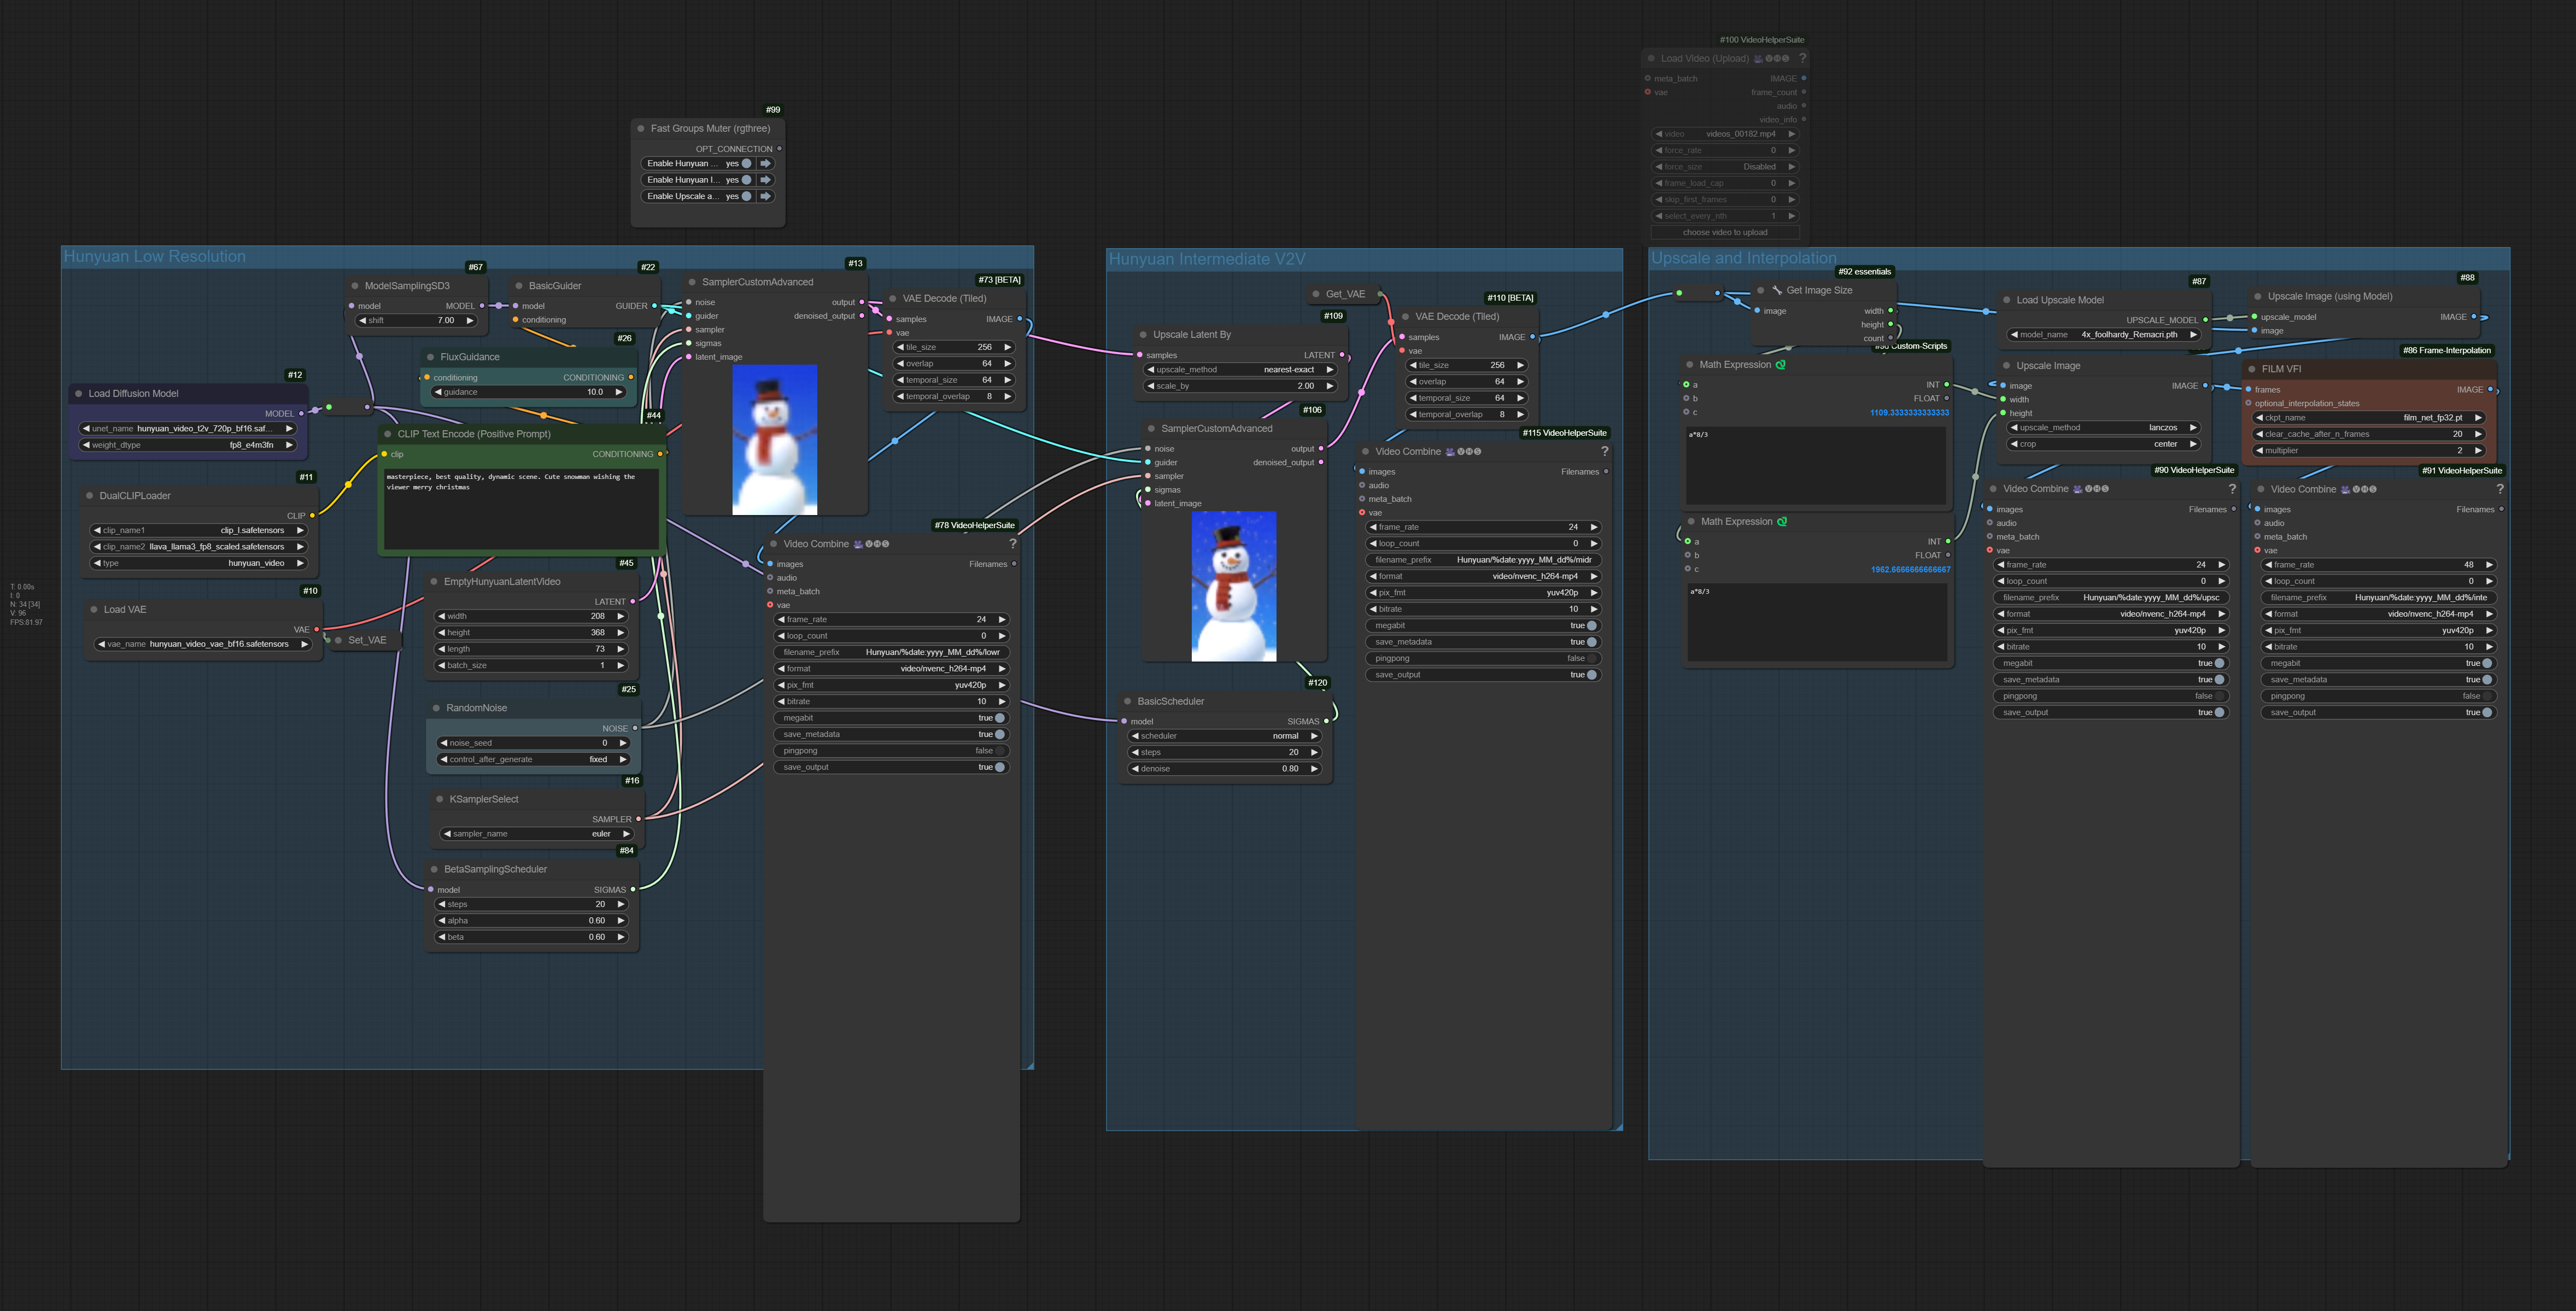
Task: Toggle save_metadata in the 48 frame_rate Video Combine
Action: pyautogui.click(x=2486, y=680)
